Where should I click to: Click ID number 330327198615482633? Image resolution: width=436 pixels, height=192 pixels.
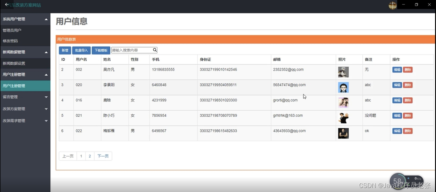218,131
